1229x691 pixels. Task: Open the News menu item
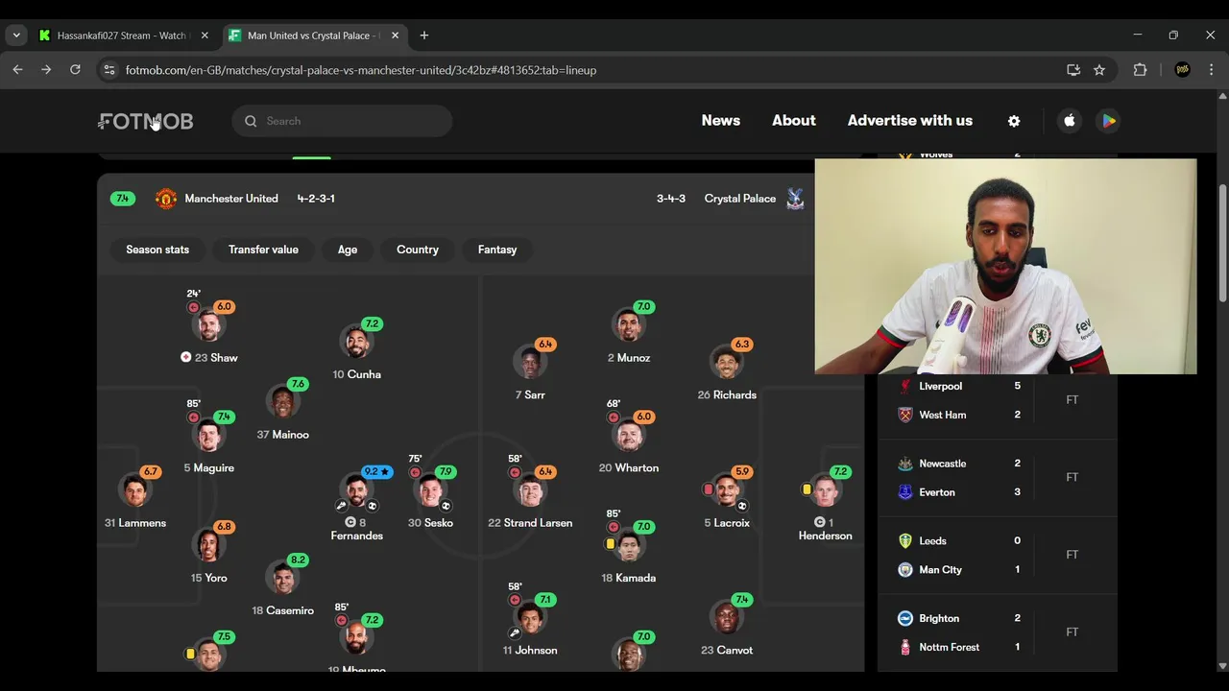pyautogui.click(x=721, y=121)
